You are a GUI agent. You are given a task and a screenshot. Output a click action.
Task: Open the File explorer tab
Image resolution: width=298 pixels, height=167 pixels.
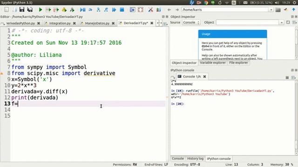coord(238,63)
